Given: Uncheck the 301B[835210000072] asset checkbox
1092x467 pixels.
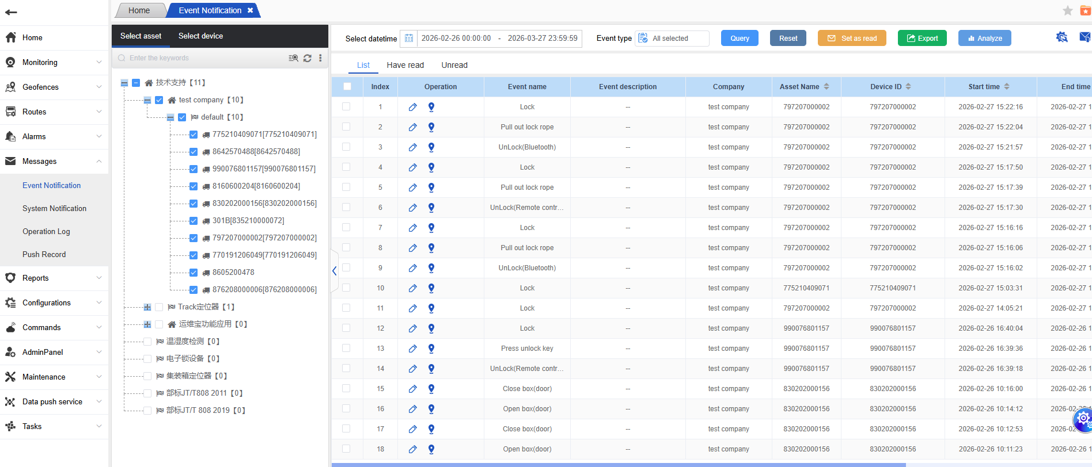Looking at the screenshot, I should pyautogui.click(x=194, y=221).
